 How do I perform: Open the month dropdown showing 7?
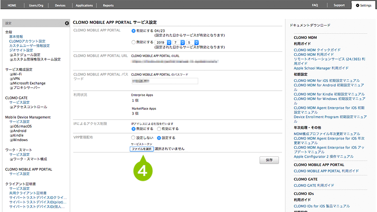pos(179,42)
